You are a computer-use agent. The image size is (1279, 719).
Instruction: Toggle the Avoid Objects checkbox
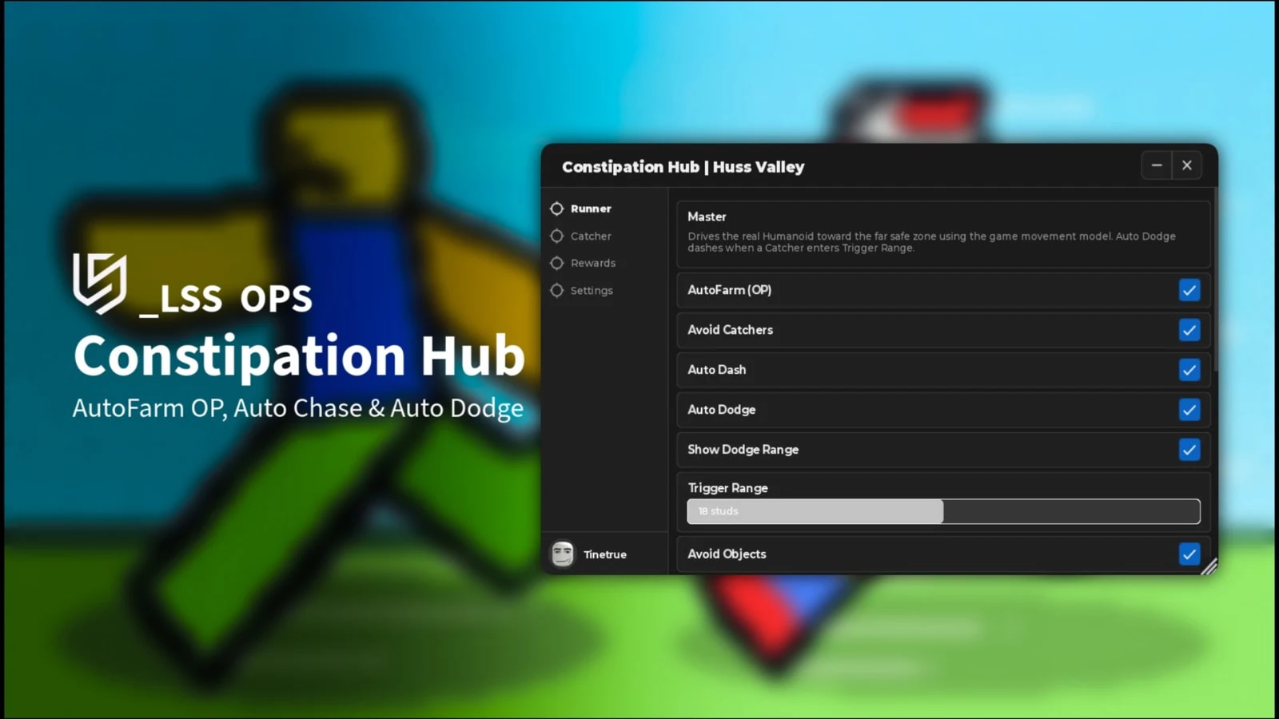(x=1189, y=554)
